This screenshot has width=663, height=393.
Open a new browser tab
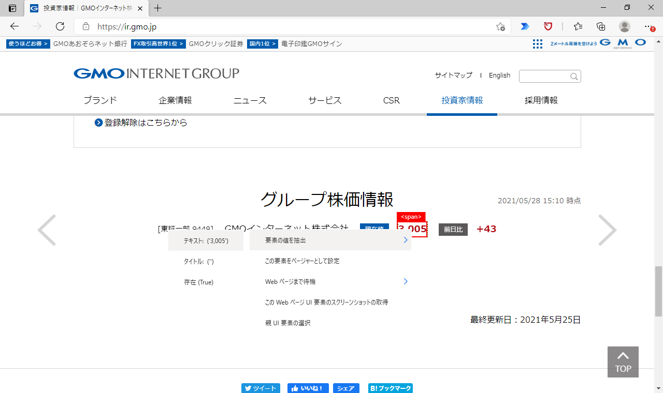[x=158, y=8]
